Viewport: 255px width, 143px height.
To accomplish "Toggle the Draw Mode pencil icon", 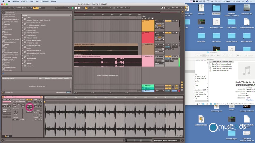I will pyautogui.click(x=162, y=8).
